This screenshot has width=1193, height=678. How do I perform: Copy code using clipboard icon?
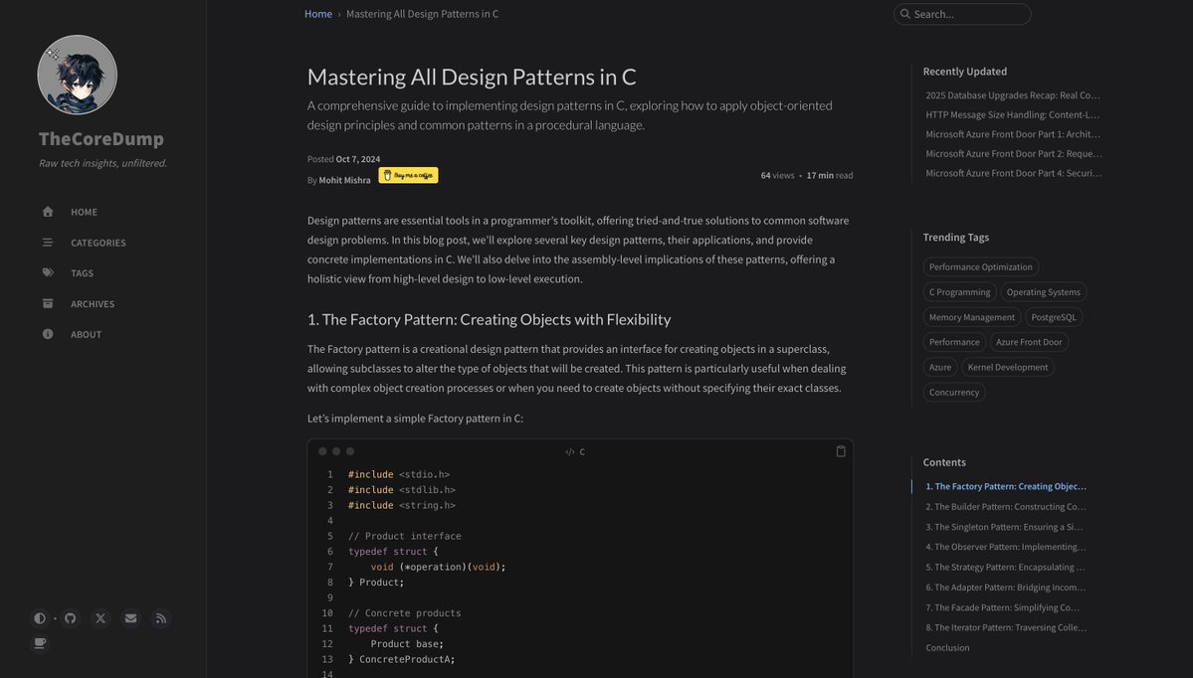841,450
